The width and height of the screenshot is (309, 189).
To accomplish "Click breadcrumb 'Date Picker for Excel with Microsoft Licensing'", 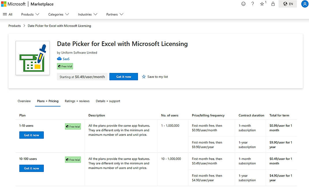I will click(59, 26).
